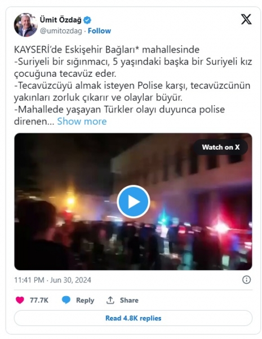This screenshot has height=339, width=262.
Task: Open the @umitozdag handle link
Action: click(61, 31)
